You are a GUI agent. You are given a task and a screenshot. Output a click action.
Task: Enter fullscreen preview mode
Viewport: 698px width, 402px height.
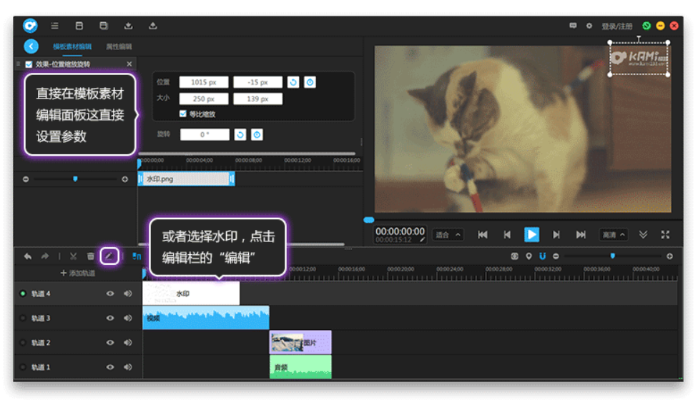coord(665,235)
